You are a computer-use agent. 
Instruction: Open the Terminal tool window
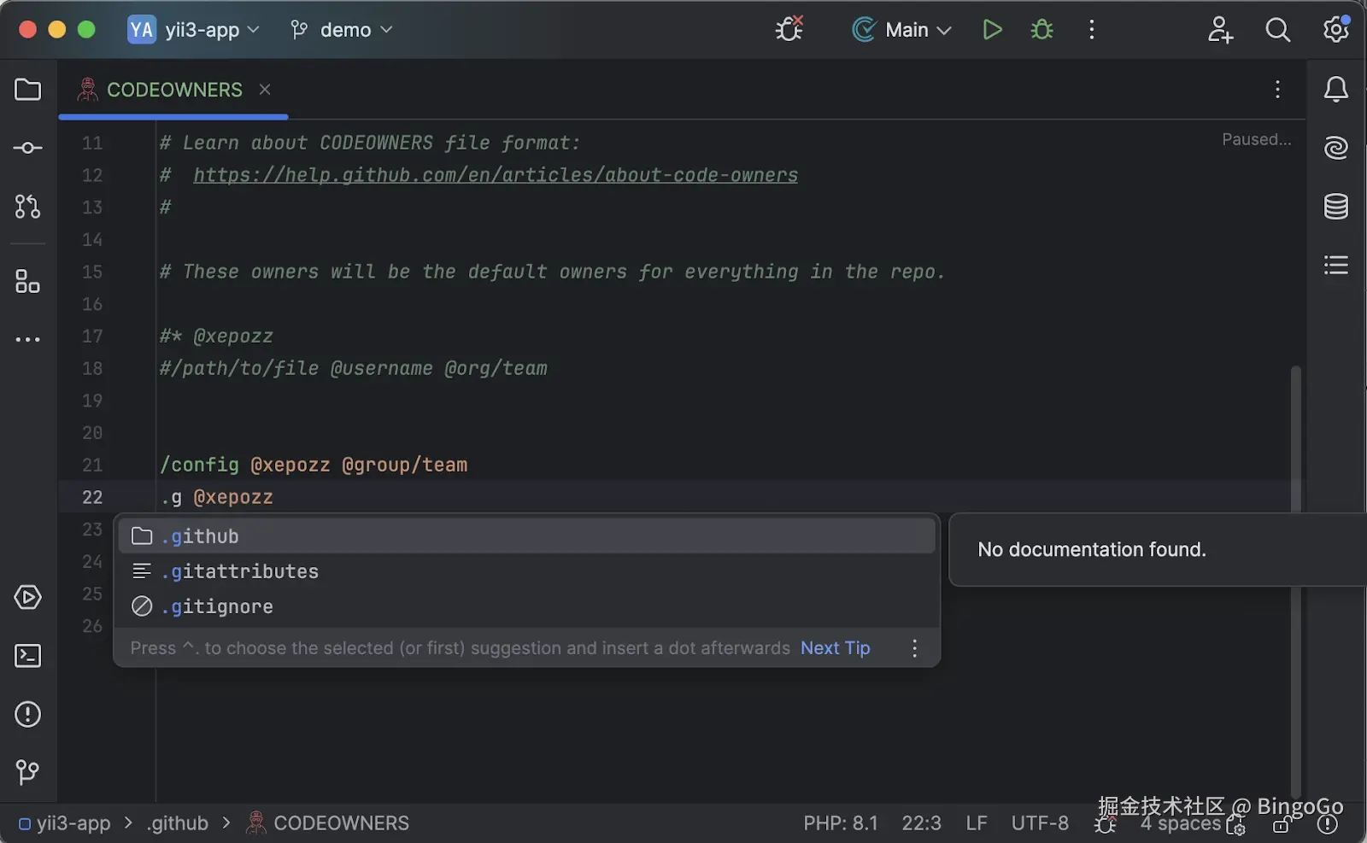coord(27,655)
